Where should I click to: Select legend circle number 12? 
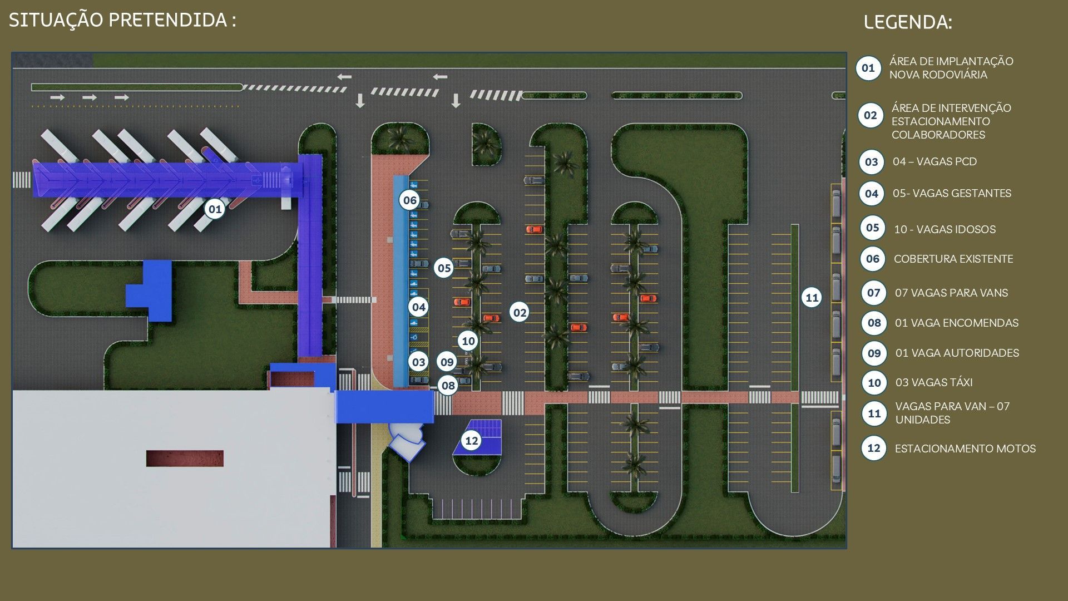tap(873, 448)
